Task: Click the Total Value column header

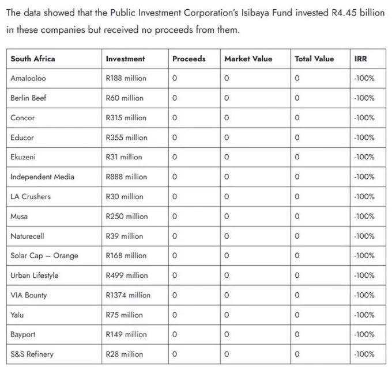Action: 321,59
